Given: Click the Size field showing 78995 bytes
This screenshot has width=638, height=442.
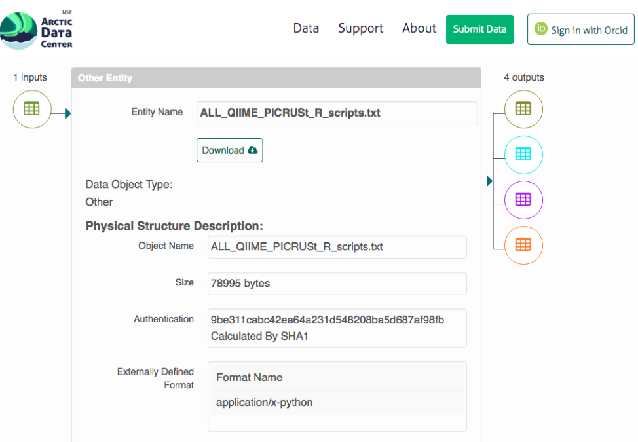Looking at the screenshot, I should coord(337,284).
